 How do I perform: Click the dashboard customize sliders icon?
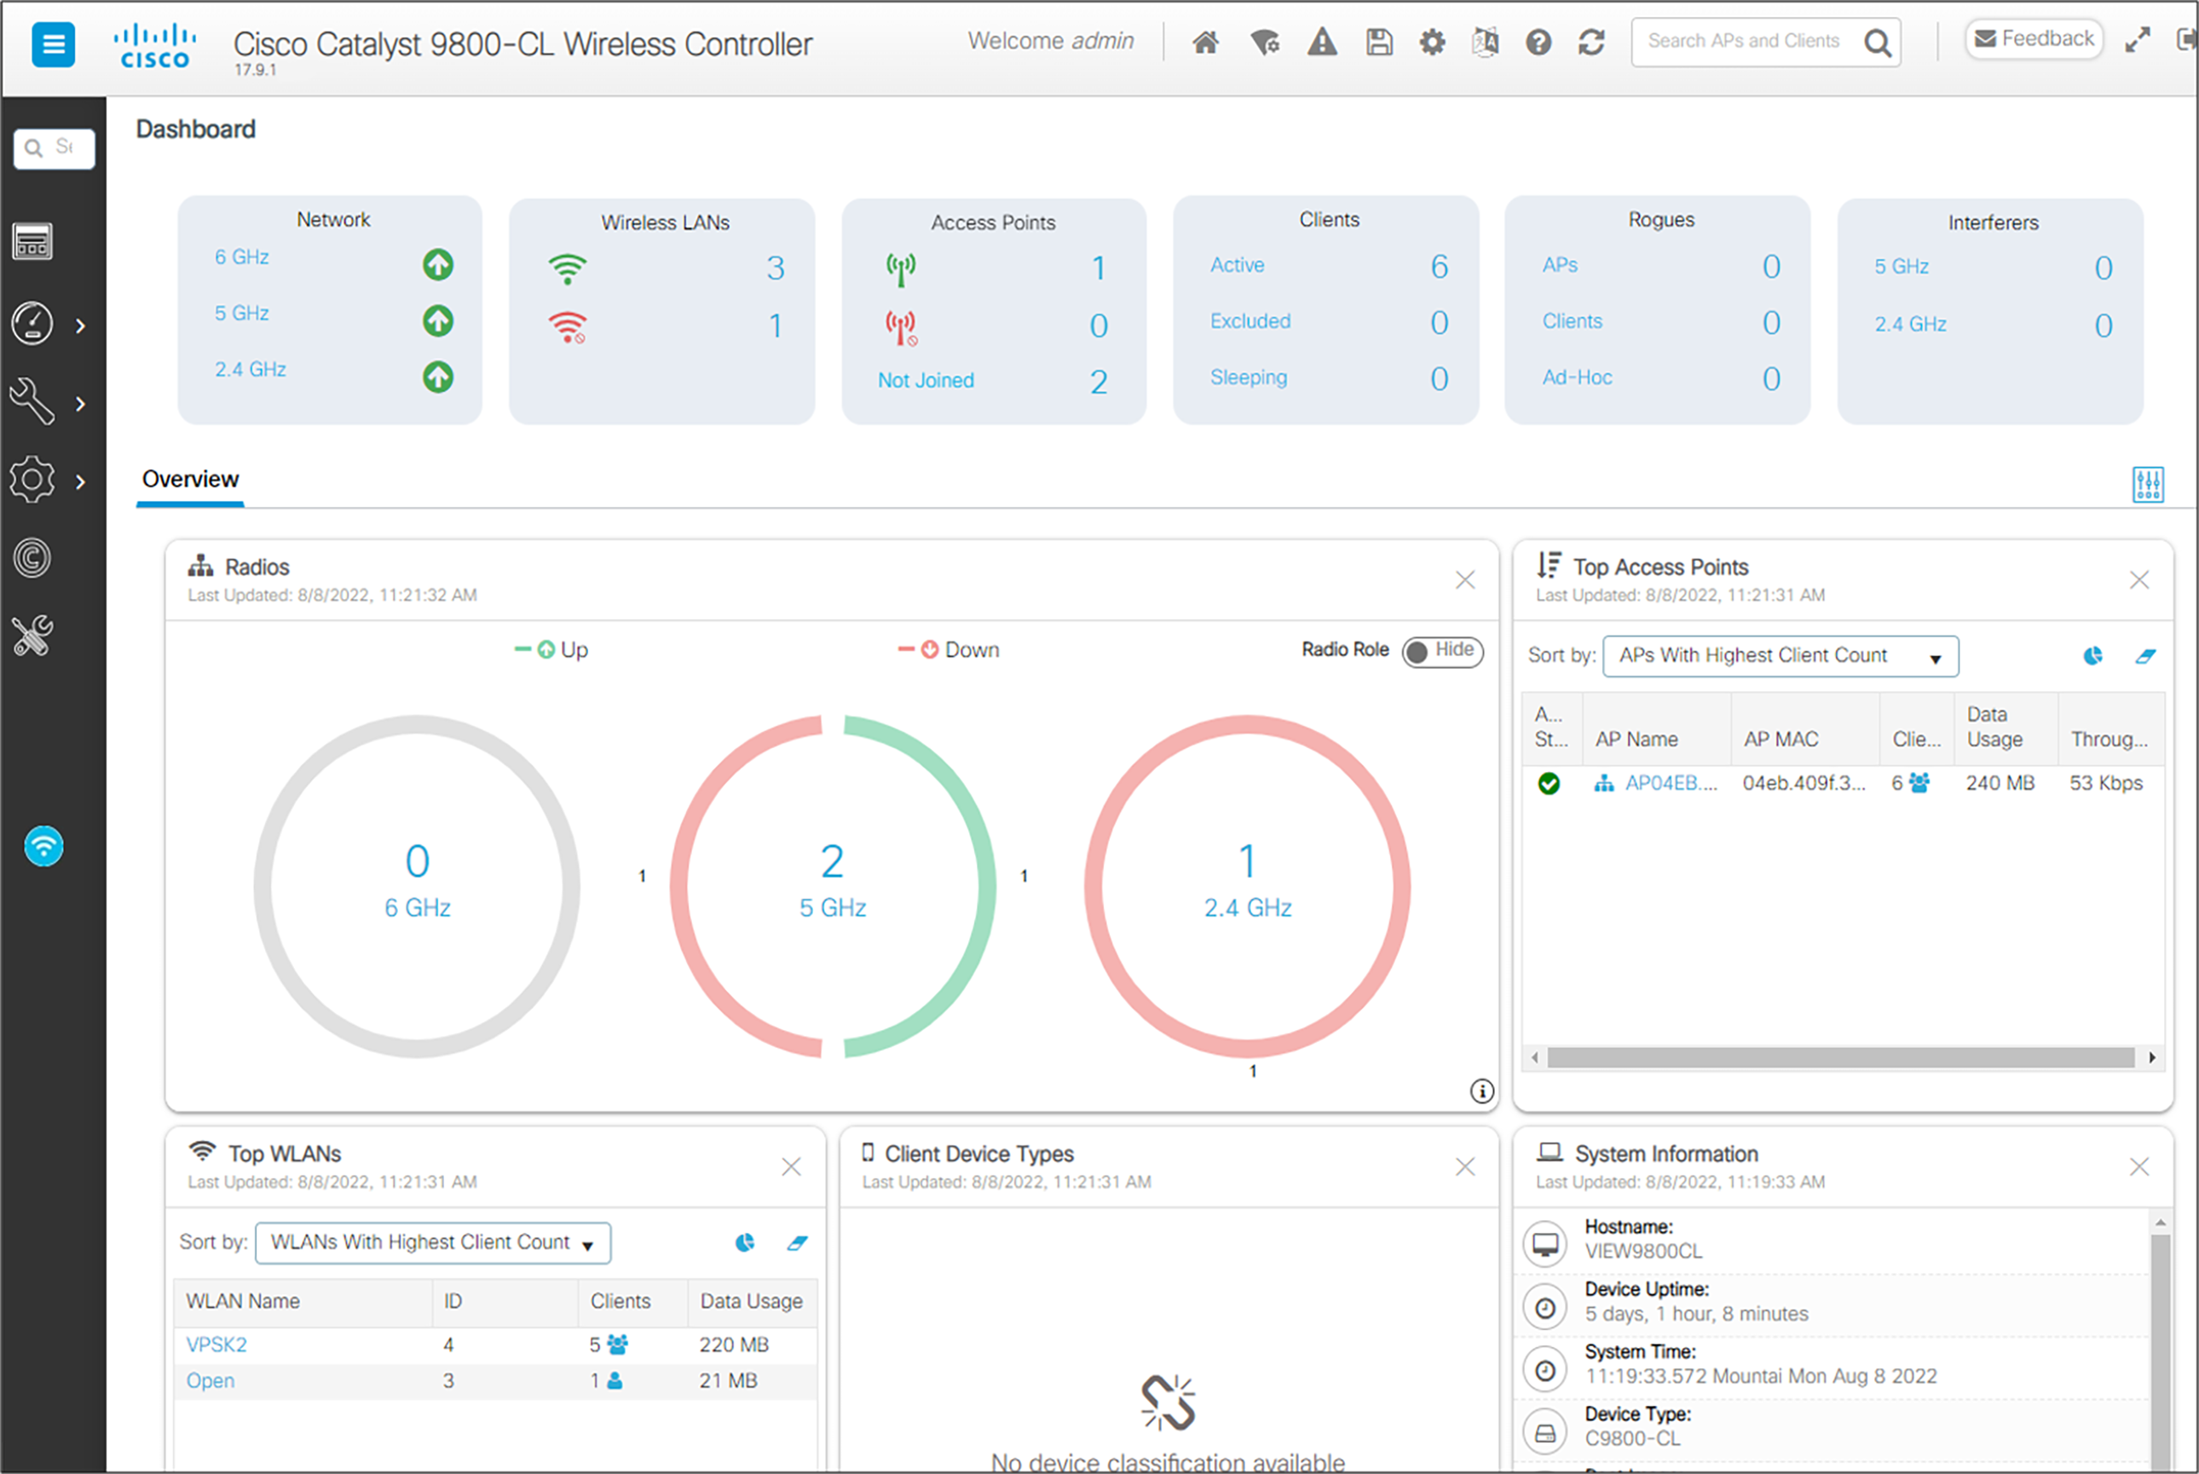pyautogui.click(x=2147, y=484)
